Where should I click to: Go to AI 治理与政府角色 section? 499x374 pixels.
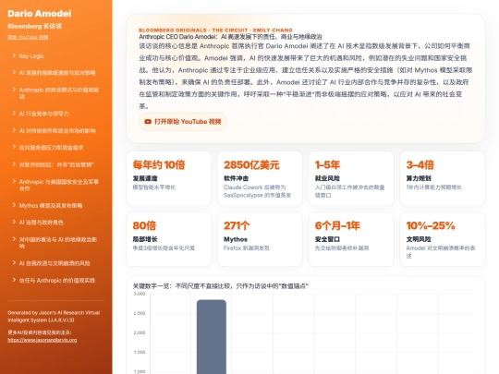click(x=41, y=223)
